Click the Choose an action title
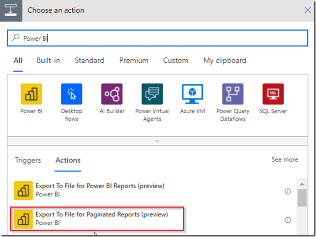 (x=56, y=10)
